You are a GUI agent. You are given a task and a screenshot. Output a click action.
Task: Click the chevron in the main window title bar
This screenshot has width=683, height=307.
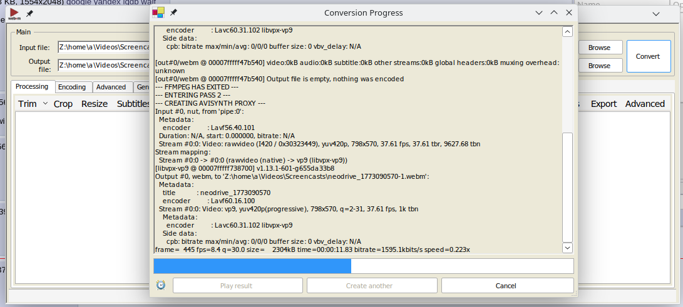coord(655,14)
